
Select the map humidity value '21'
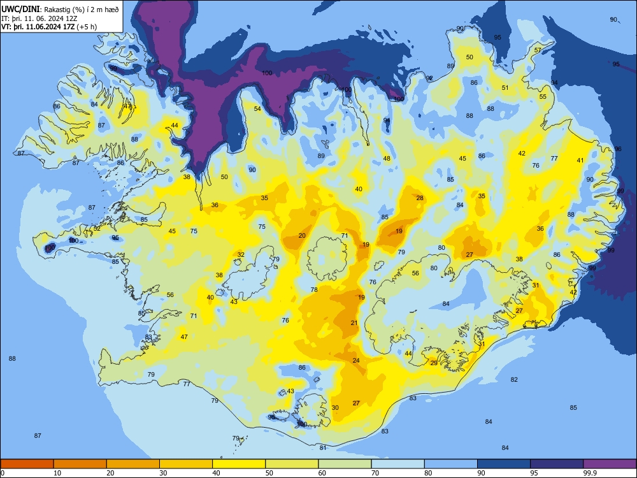[354, 322]
